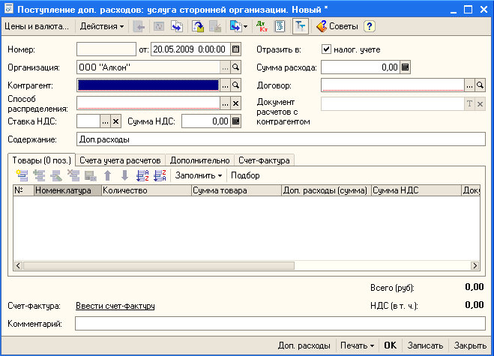The width and height of the screenshot is (494, 356).
Task: Toggle the налог. учете checkbox
Action: (x=326, y=49)
